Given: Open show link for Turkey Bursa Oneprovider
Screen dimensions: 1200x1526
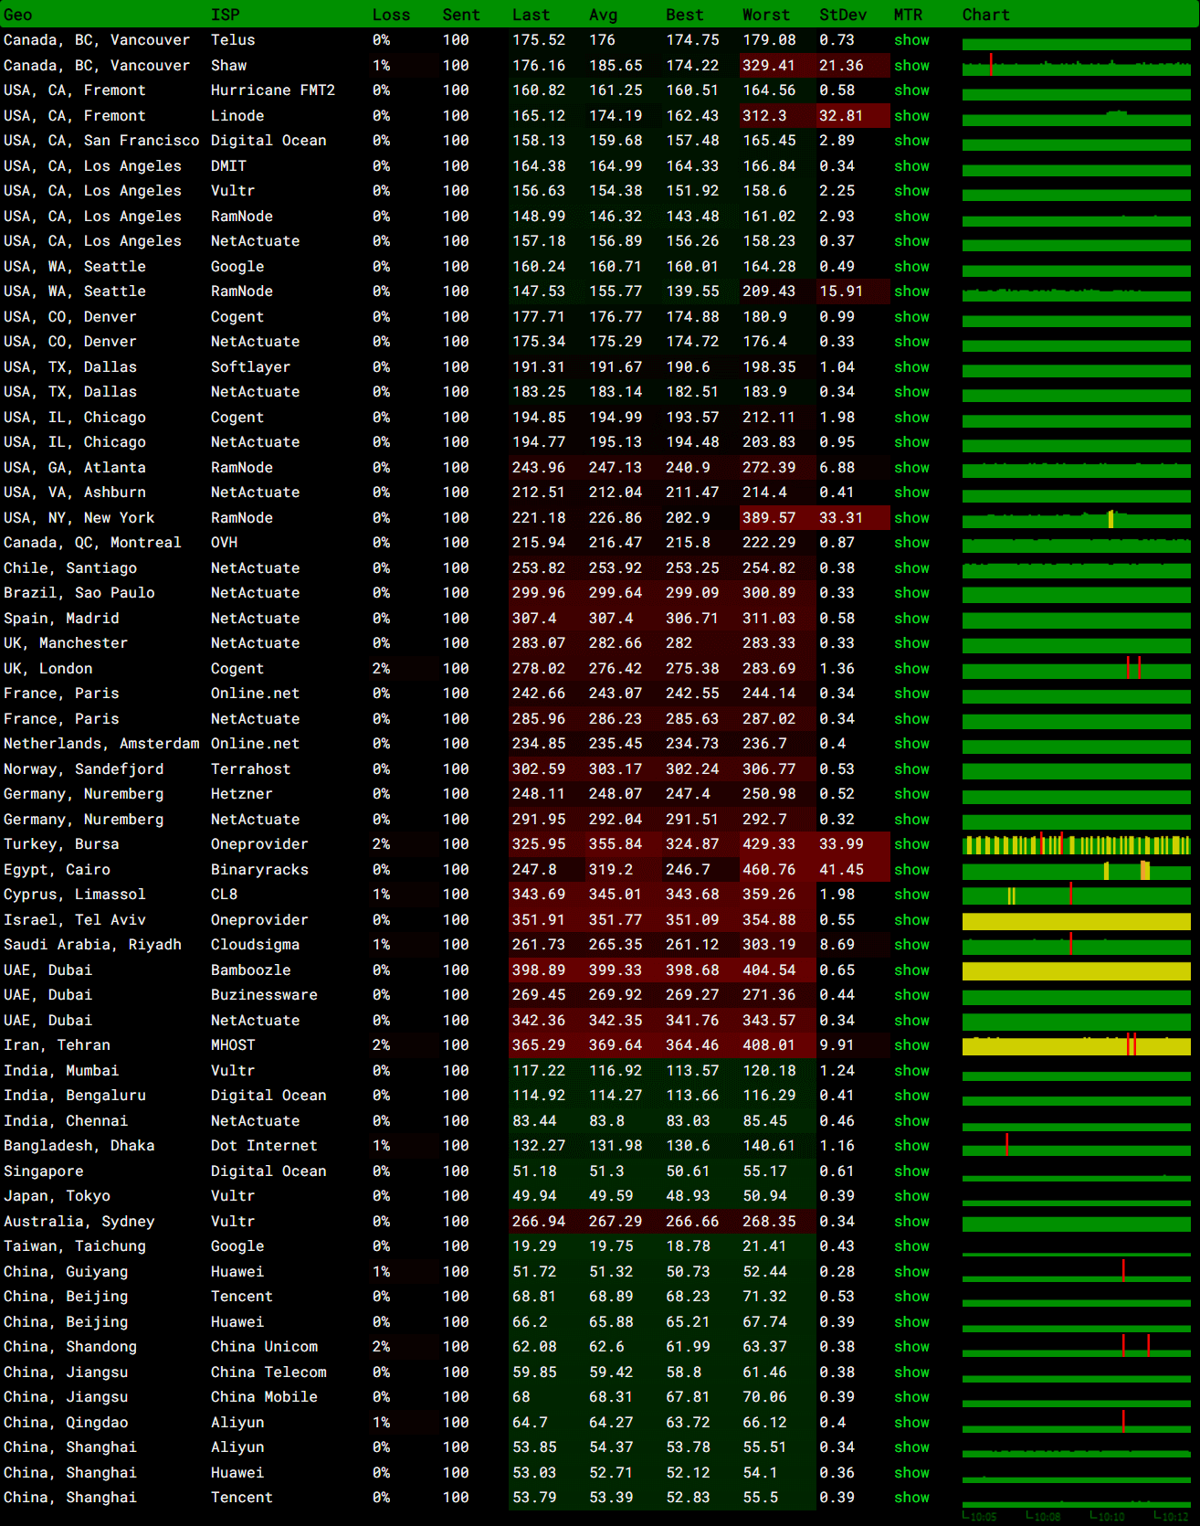Looking at the screenshot, I should (911, 844).
